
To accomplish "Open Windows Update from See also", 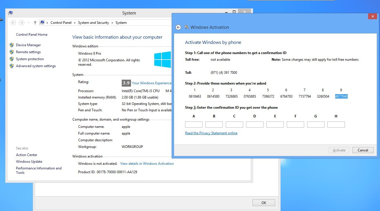I will coord(29,162).
